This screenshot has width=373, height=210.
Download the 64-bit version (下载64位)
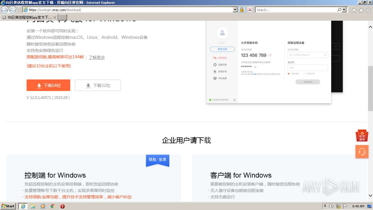coord(48,85)
